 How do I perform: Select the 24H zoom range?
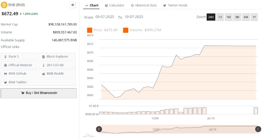[x=211, y=17]
